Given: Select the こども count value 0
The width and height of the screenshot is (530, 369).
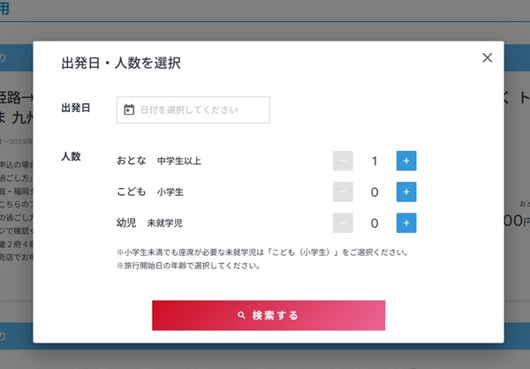Looking at the screenshot, I should click(375, 192).
